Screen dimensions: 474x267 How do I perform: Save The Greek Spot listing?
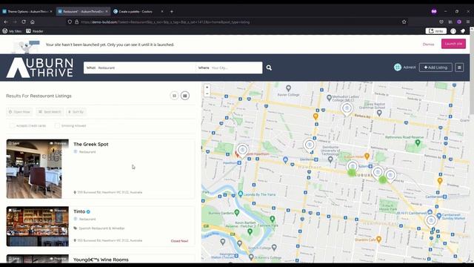tap(14, 143)
